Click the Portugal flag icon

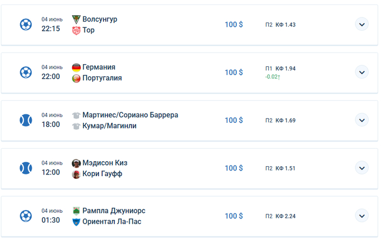coord(76,78)
